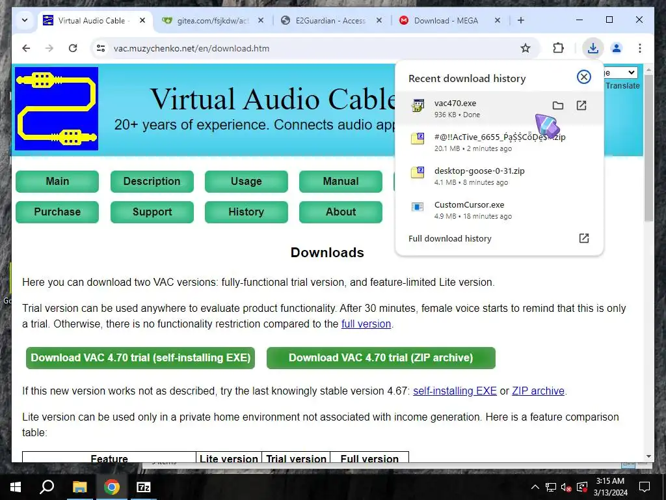The width and height of the screenshot is (666, 500).
Task: Download version 4.67 self-installing EXE link
Action: click(x=455, y=391)
